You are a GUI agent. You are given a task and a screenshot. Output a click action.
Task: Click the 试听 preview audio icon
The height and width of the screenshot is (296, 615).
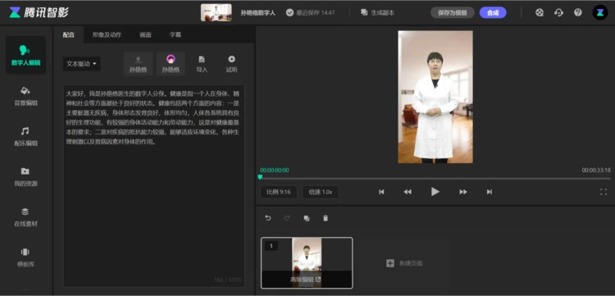231,64
